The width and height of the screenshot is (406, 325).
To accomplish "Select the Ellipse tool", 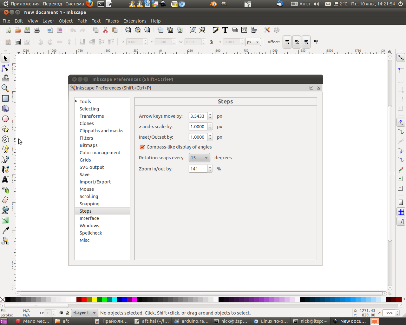I will (5, 119).
